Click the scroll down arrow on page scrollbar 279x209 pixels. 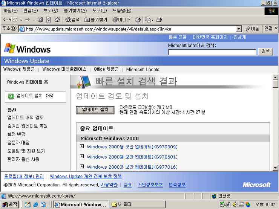275,168
